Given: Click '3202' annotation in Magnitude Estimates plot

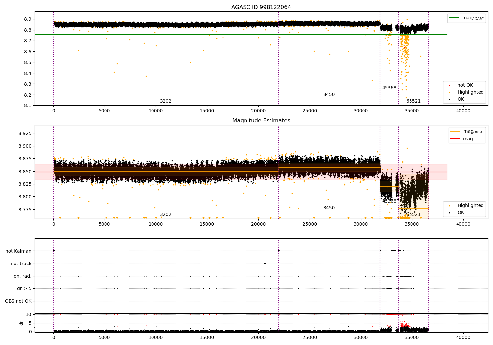Looking at the screenshot, I should coord(166,215).
